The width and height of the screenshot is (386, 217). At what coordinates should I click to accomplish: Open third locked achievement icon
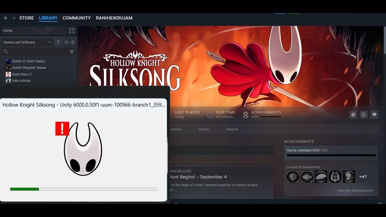point(321,177)
